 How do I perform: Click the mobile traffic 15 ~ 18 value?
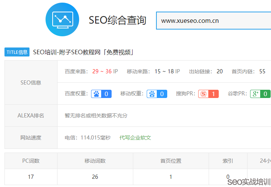(x=164, y=71)
